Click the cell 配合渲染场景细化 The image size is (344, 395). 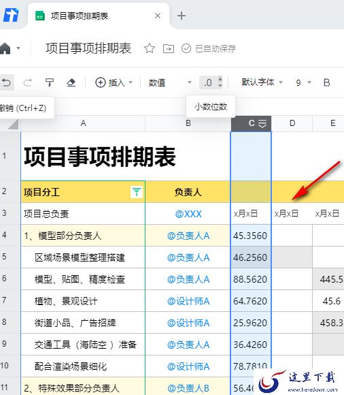[83, 366]
